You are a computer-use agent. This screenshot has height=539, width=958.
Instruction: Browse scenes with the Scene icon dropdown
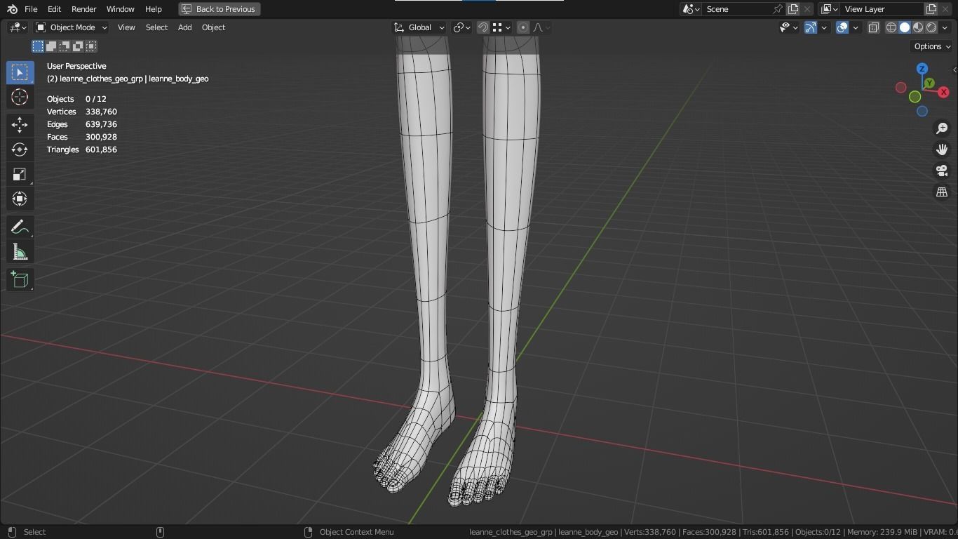[x=691, y=9]
